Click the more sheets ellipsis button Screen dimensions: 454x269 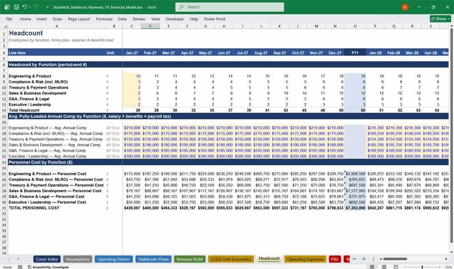point(354,259)
